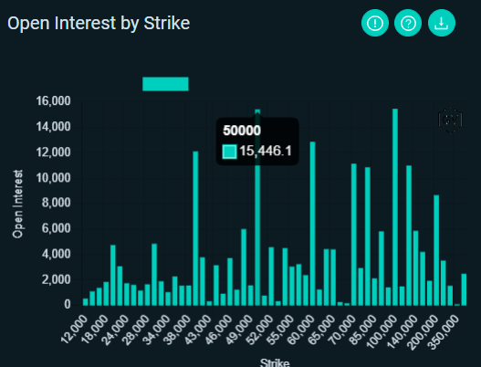481x367 pixels.
Task: Click the '15,446.1' tooltip value
Action: click(266, 151)
